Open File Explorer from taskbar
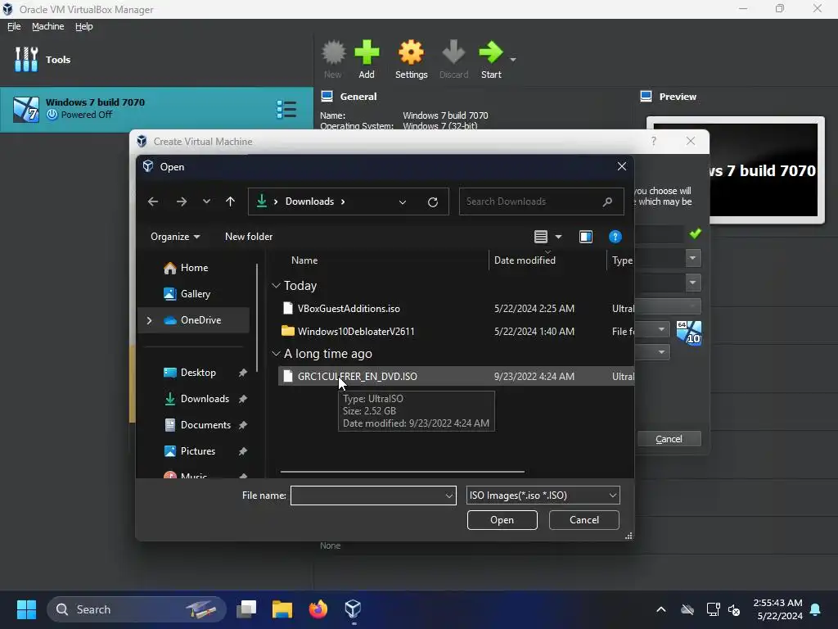This screenshot has height=629, width=838. [x=282, y=609]
